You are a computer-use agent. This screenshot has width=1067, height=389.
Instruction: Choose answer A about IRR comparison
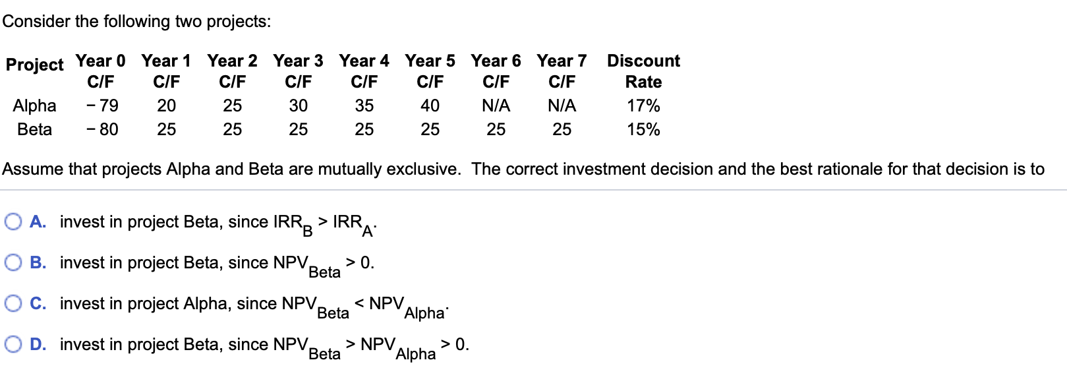click(x=13, y=222)
